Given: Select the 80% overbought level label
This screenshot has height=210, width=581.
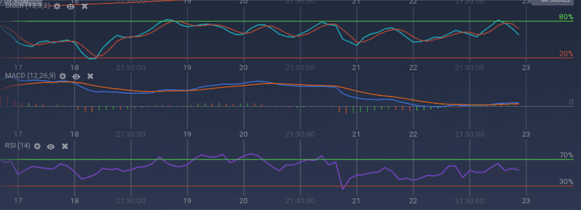Looking at the screenshot, I should tap(566, 17).
